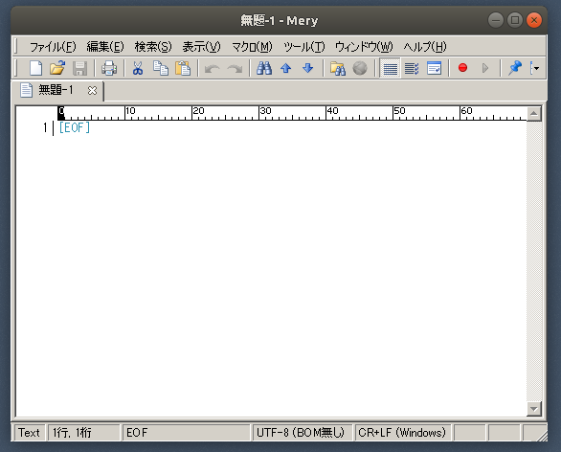Toggle wrap at window edge button

[x=434, y=68]
